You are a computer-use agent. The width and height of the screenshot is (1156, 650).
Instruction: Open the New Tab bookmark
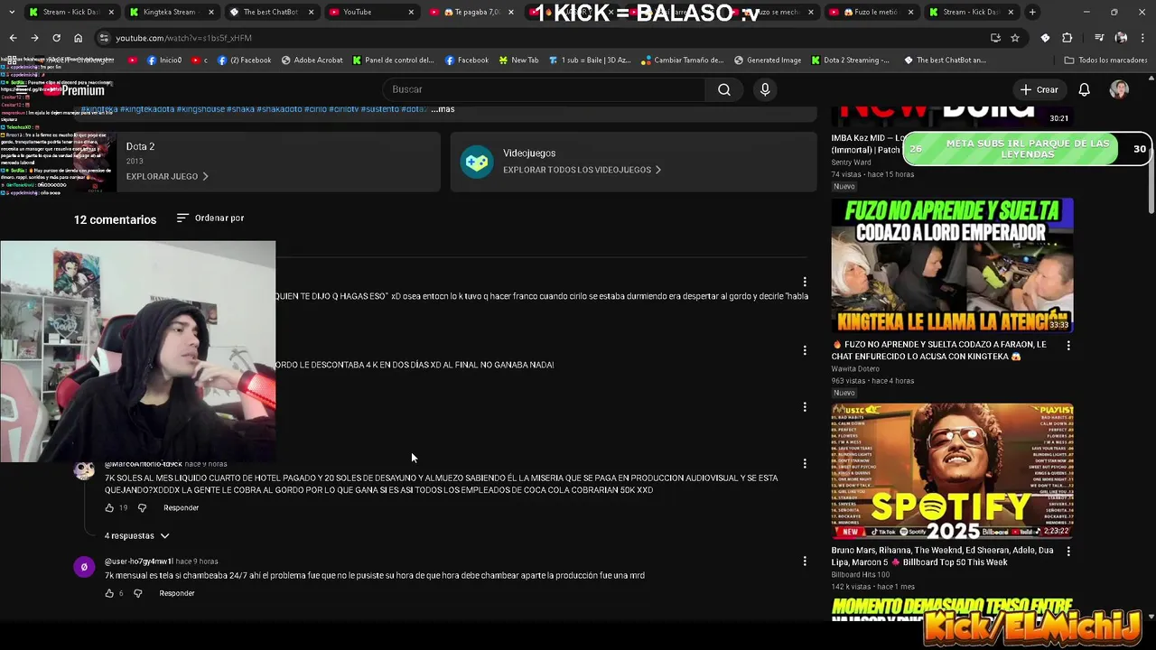point(518,60)
